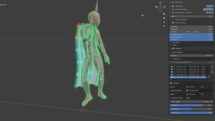Select Bone.018 Tail connection row
The image size is (215, 121).
pyautogui.click(x=188, y=74)
